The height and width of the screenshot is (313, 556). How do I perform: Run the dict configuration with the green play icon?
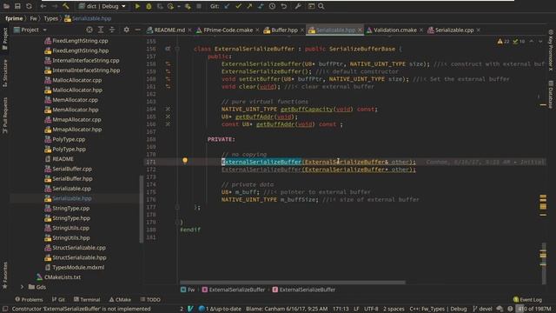[137, 6]
